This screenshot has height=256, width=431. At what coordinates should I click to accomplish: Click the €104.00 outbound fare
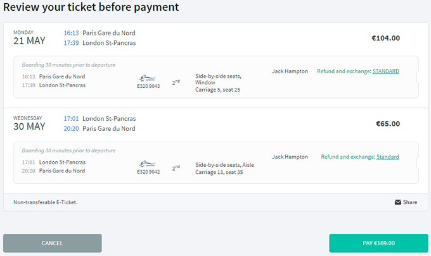click(x=385, y=38)
